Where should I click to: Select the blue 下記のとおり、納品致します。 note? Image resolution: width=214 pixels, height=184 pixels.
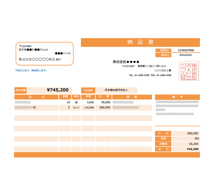(x=31, y=71)
